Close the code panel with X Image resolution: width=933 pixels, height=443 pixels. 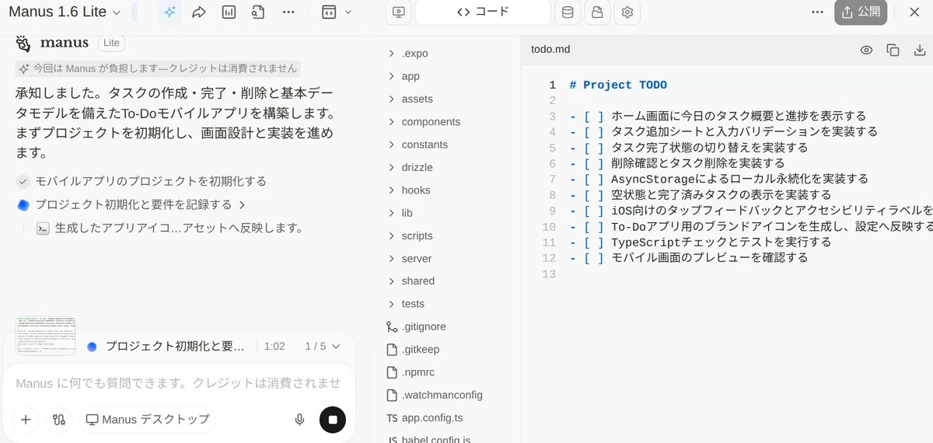[914, 12]
